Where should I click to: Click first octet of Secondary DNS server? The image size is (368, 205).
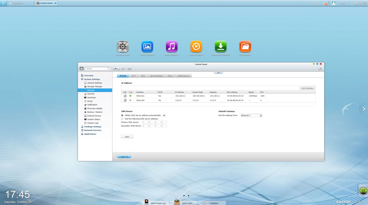pos(145,126)
